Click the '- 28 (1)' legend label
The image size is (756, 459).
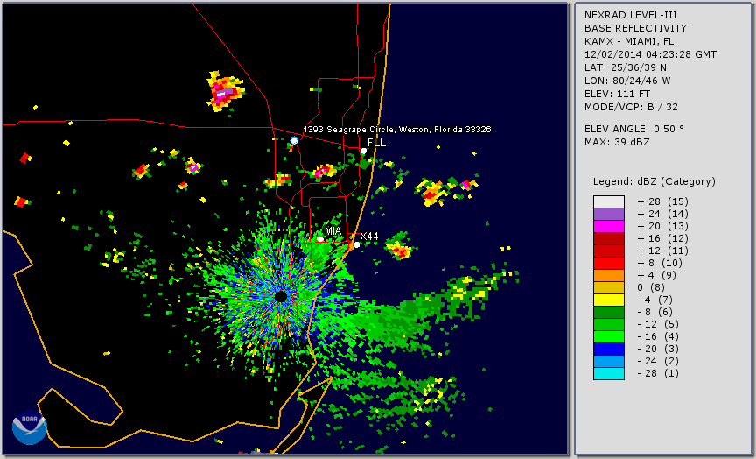[x=658, y=373]
